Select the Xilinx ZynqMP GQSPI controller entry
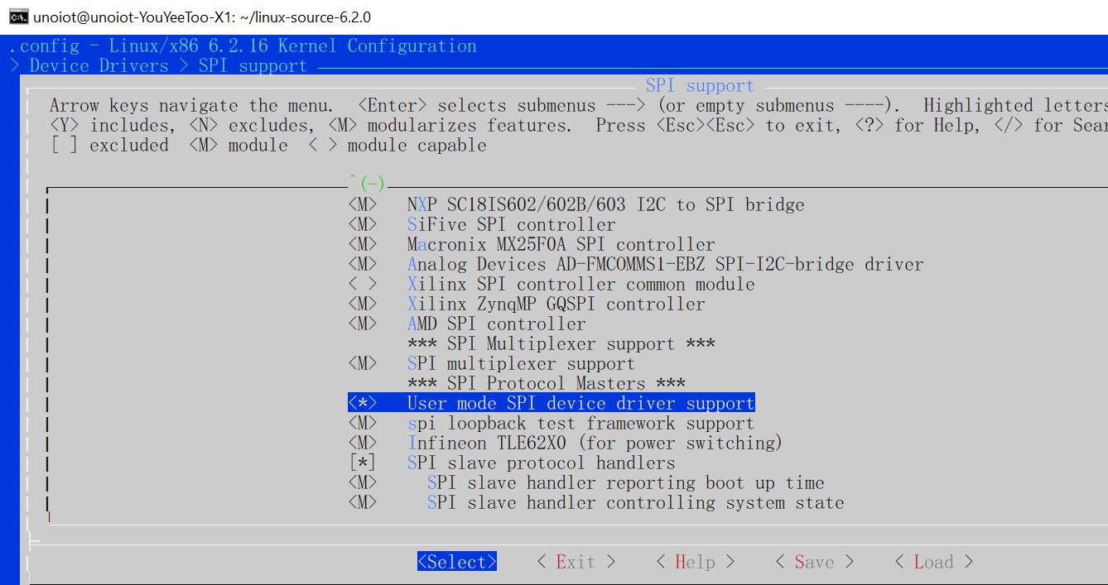 556,304
